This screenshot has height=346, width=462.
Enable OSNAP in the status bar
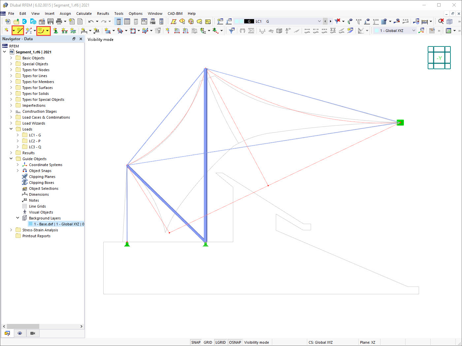click(x=235, y=342)
